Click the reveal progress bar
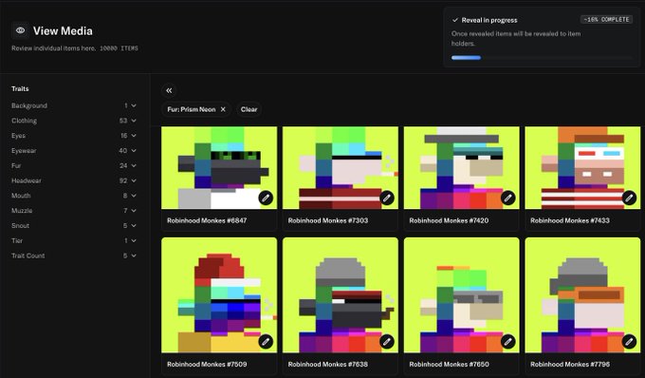Screen dimensions: 645x378 pyautogui.click(x=542, y=58)
